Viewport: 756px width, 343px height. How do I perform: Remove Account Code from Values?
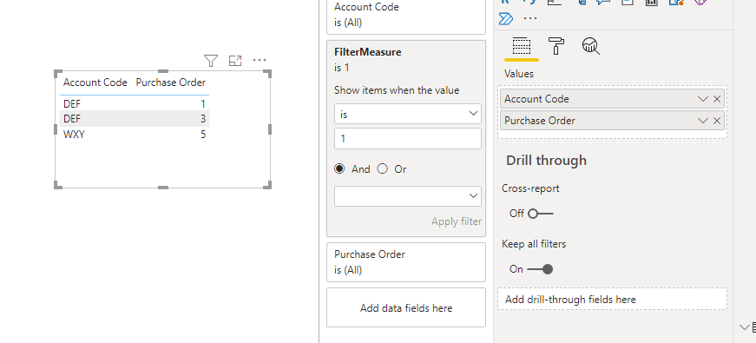point(717,99)
